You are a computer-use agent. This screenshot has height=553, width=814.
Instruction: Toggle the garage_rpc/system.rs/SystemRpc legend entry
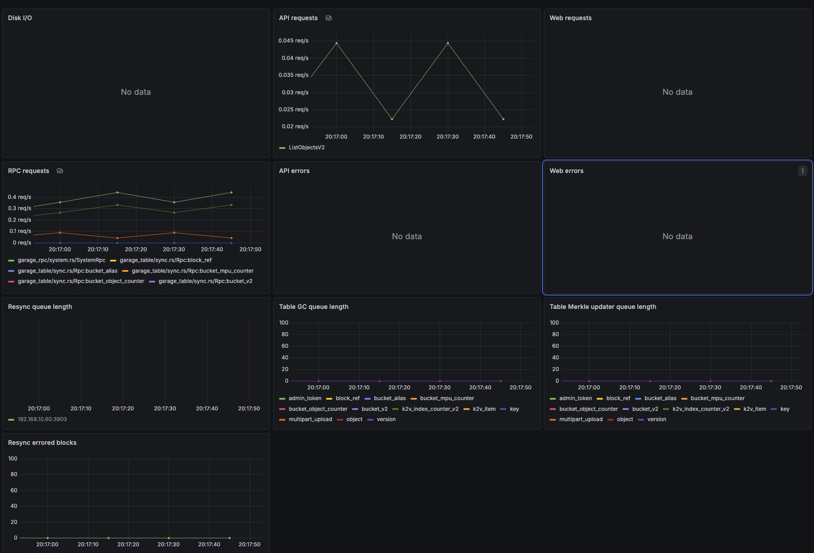62,260
